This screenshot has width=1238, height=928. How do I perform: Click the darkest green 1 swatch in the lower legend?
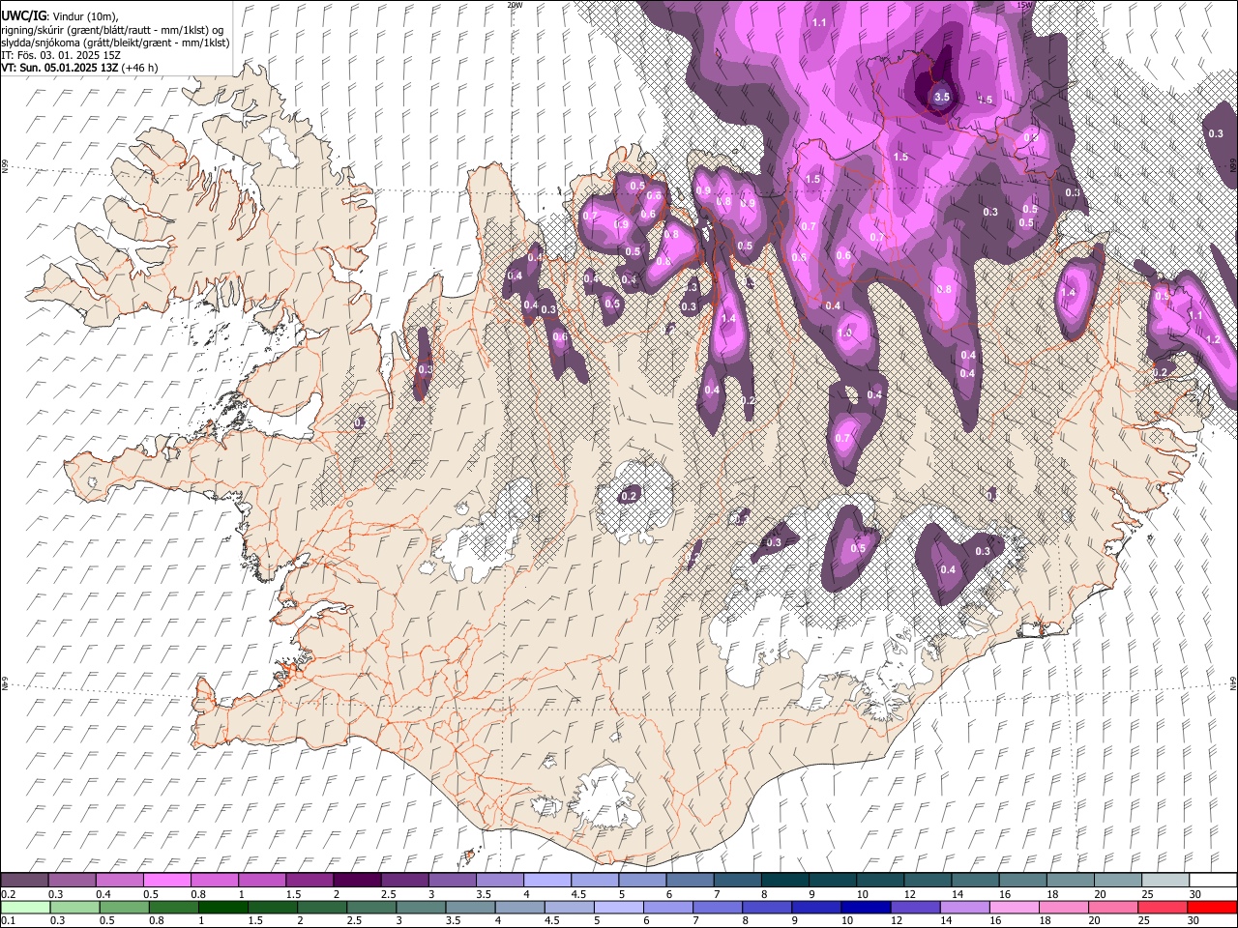click(223, 907)
